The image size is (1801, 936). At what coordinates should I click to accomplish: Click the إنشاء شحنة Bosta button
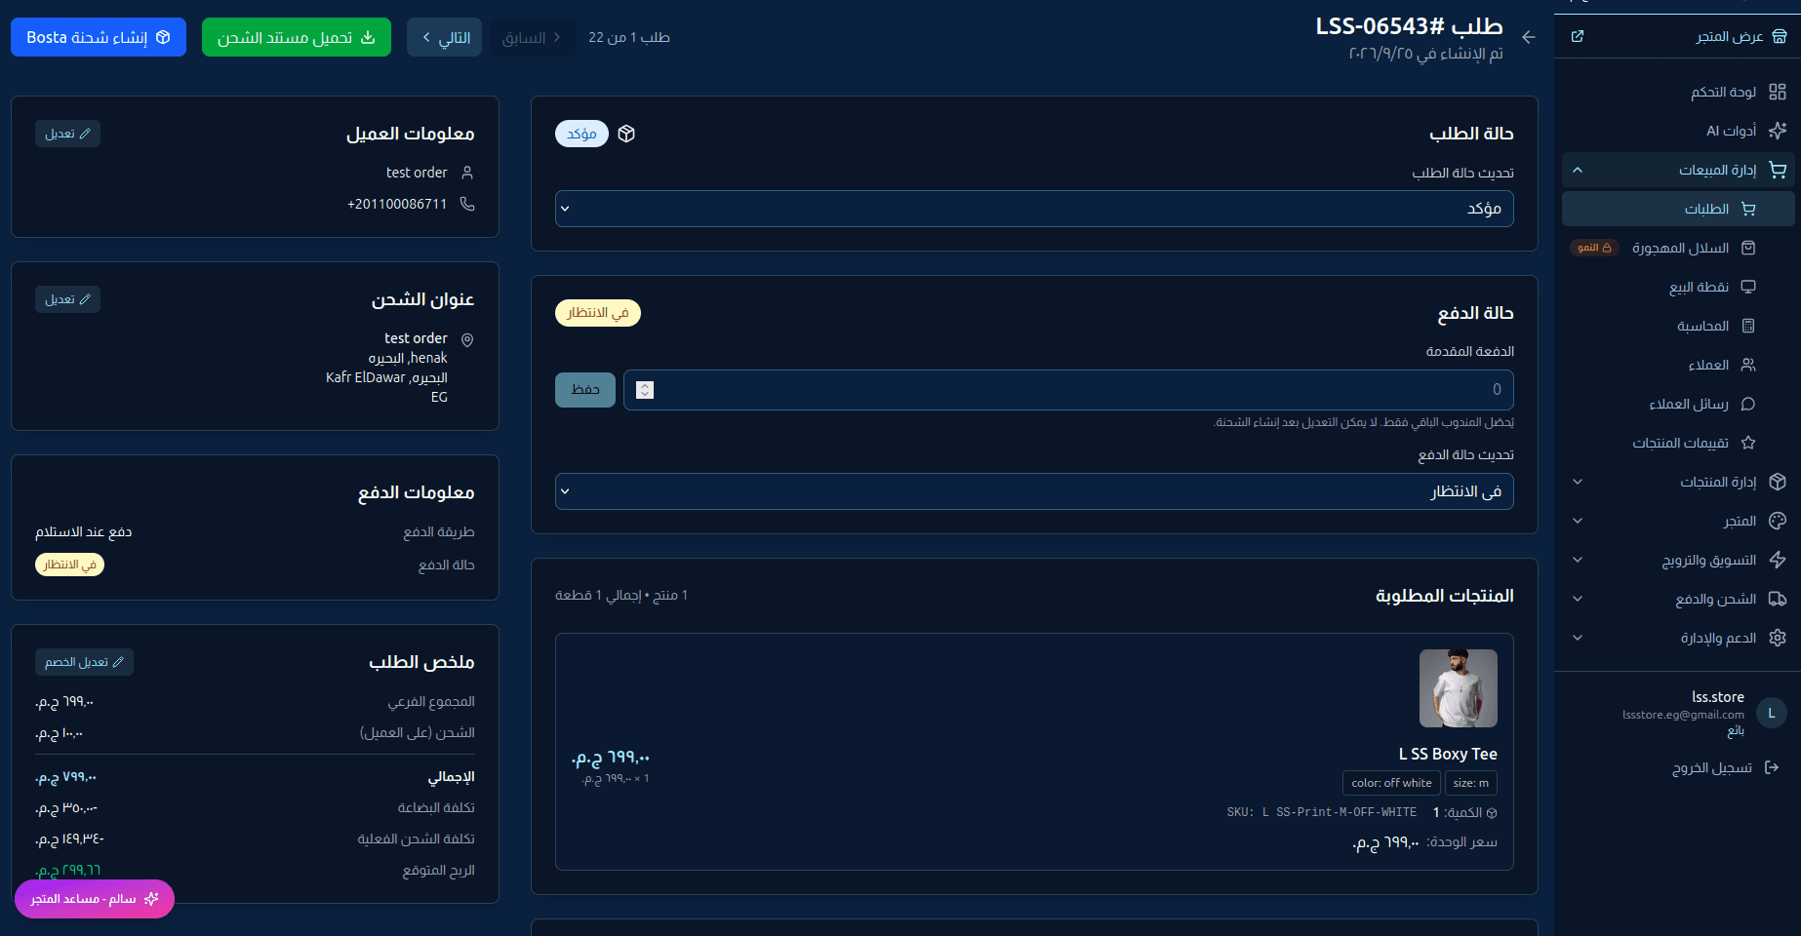pos(99,37)
